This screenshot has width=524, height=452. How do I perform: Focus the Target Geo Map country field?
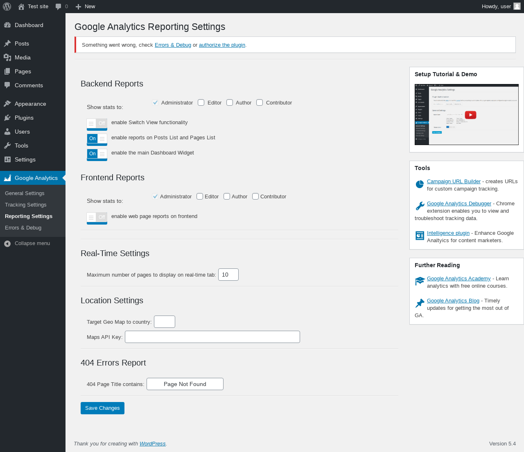(x=165, y=322)
